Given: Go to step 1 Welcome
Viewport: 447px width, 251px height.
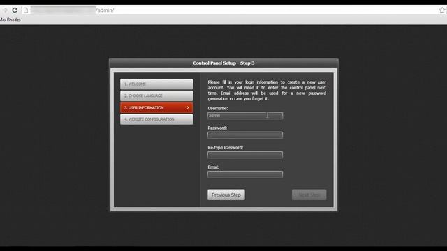Looking at the screenshot, I should click(x=156, y=84).
